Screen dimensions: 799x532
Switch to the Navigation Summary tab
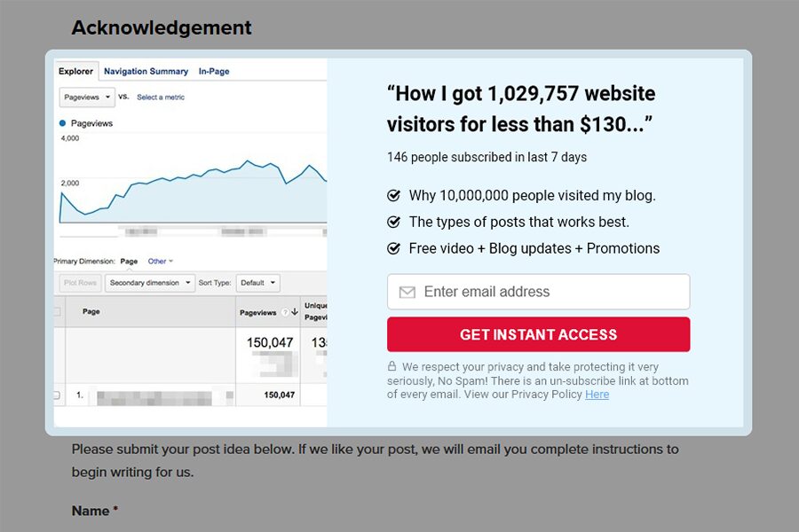pos(146,71)
